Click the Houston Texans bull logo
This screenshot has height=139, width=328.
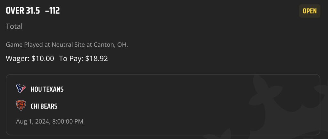[x=21, y=88]
